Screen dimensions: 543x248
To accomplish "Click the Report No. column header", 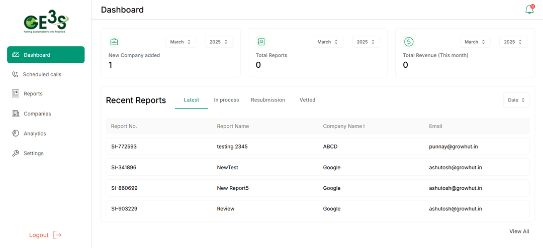I will (124, 126).
